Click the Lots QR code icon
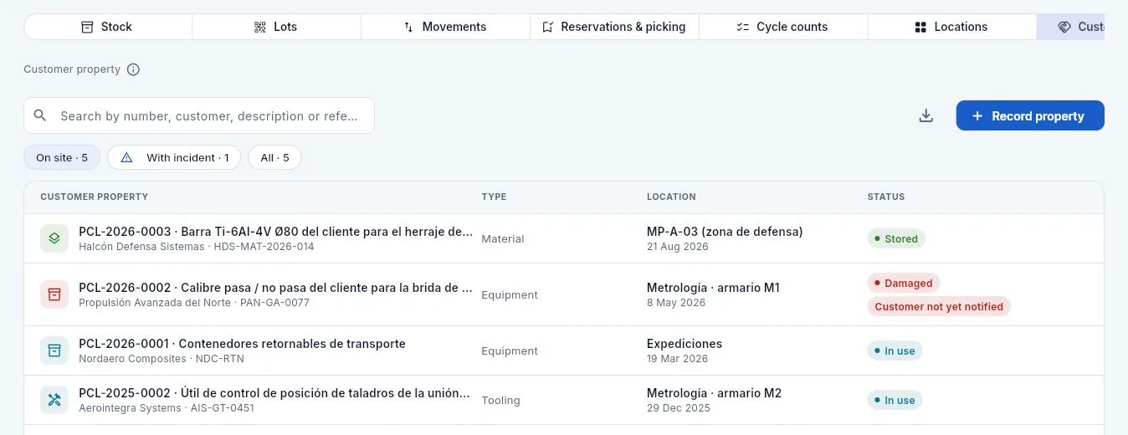 260,27
